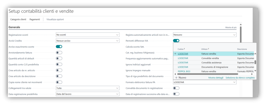Image resolution: width=266 pixels, height=105 pixels.
Task: Turn off Permetti differenze IVA switch
Action: pos(176,41)
